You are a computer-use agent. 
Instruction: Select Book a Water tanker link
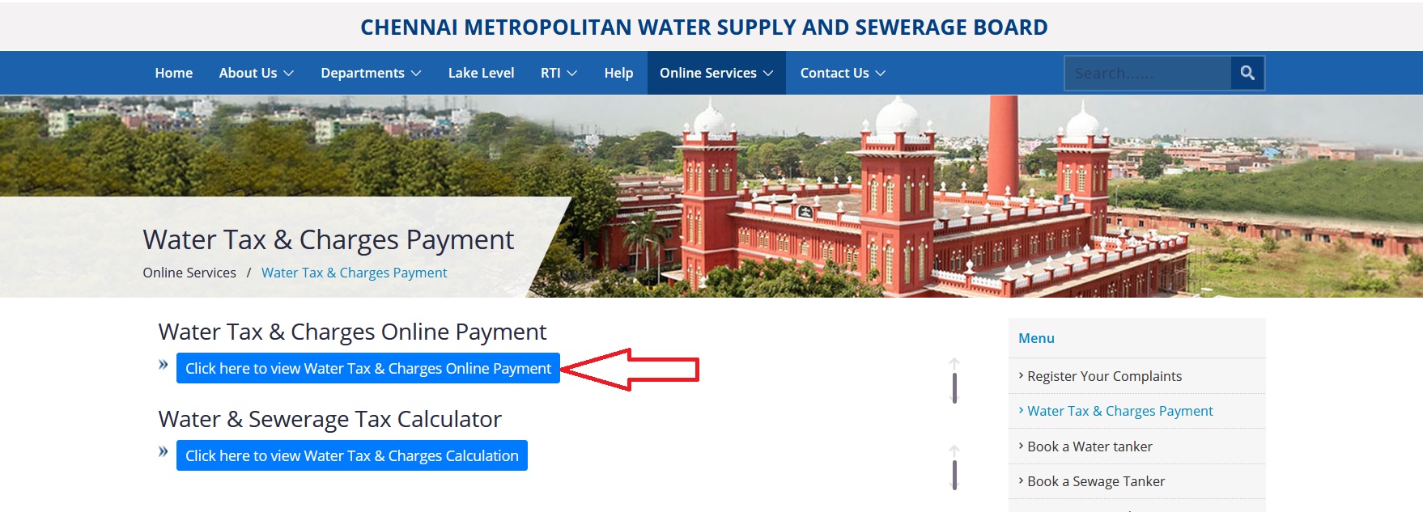(1090, 446)
